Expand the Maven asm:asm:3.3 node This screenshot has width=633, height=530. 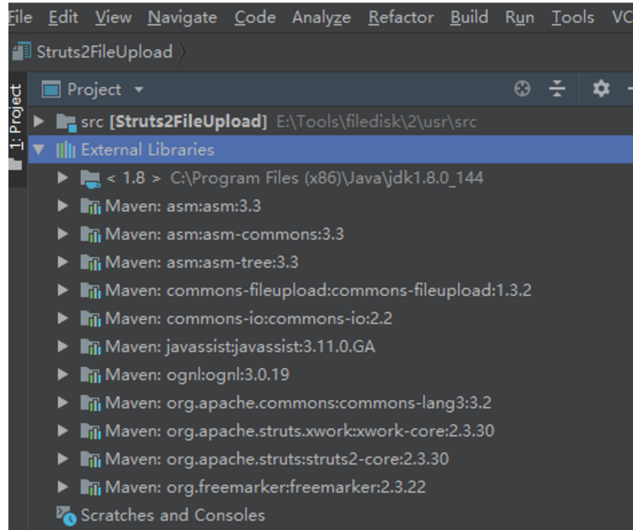click(x=63, y=206)
